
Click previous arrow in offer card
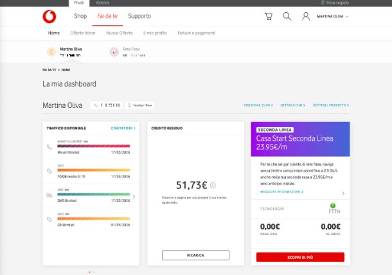pos(258,193)
